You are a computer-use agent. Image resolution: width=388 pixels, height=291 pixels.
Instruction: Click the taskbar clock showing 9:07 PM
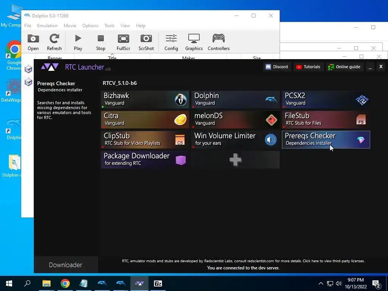click(355, 283)
